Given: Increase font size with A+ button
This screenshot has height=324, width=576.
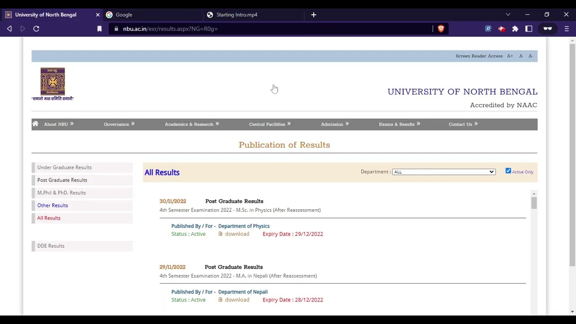Looking at the screenshot, I should (x=510, y=56).
